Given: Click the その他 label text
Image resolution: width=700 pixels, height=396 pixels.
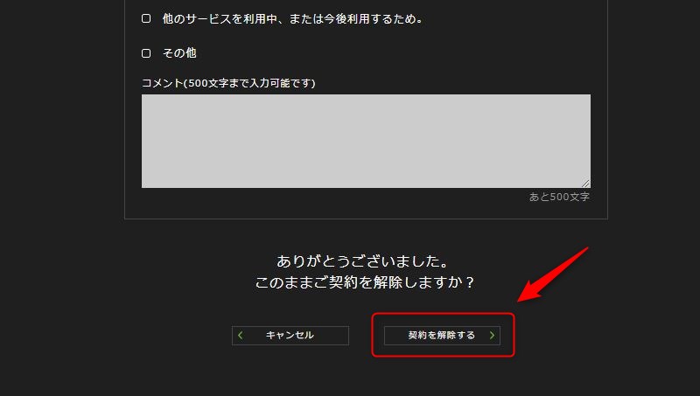Looking at the screenshot, I should point(179,53).
